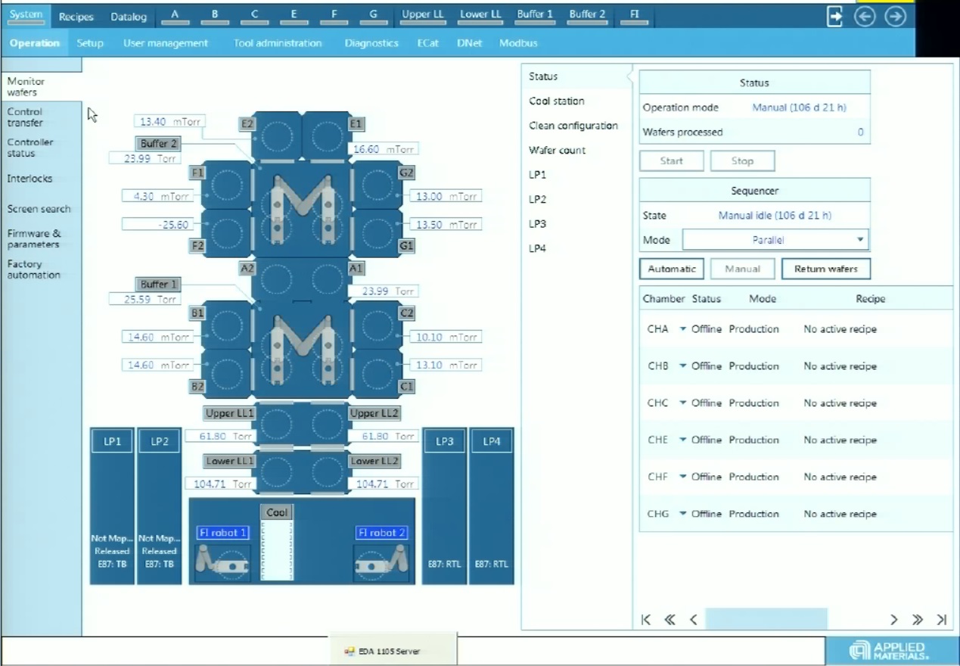This screenshot has width=960, height=666.
Task: Select chamber B2 on the mainframe map
Action: tap(226, 372)
